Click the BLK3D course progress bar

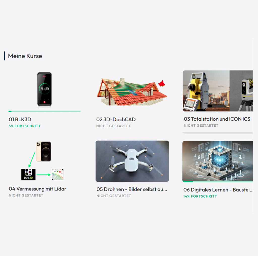(x=44, y=111)
